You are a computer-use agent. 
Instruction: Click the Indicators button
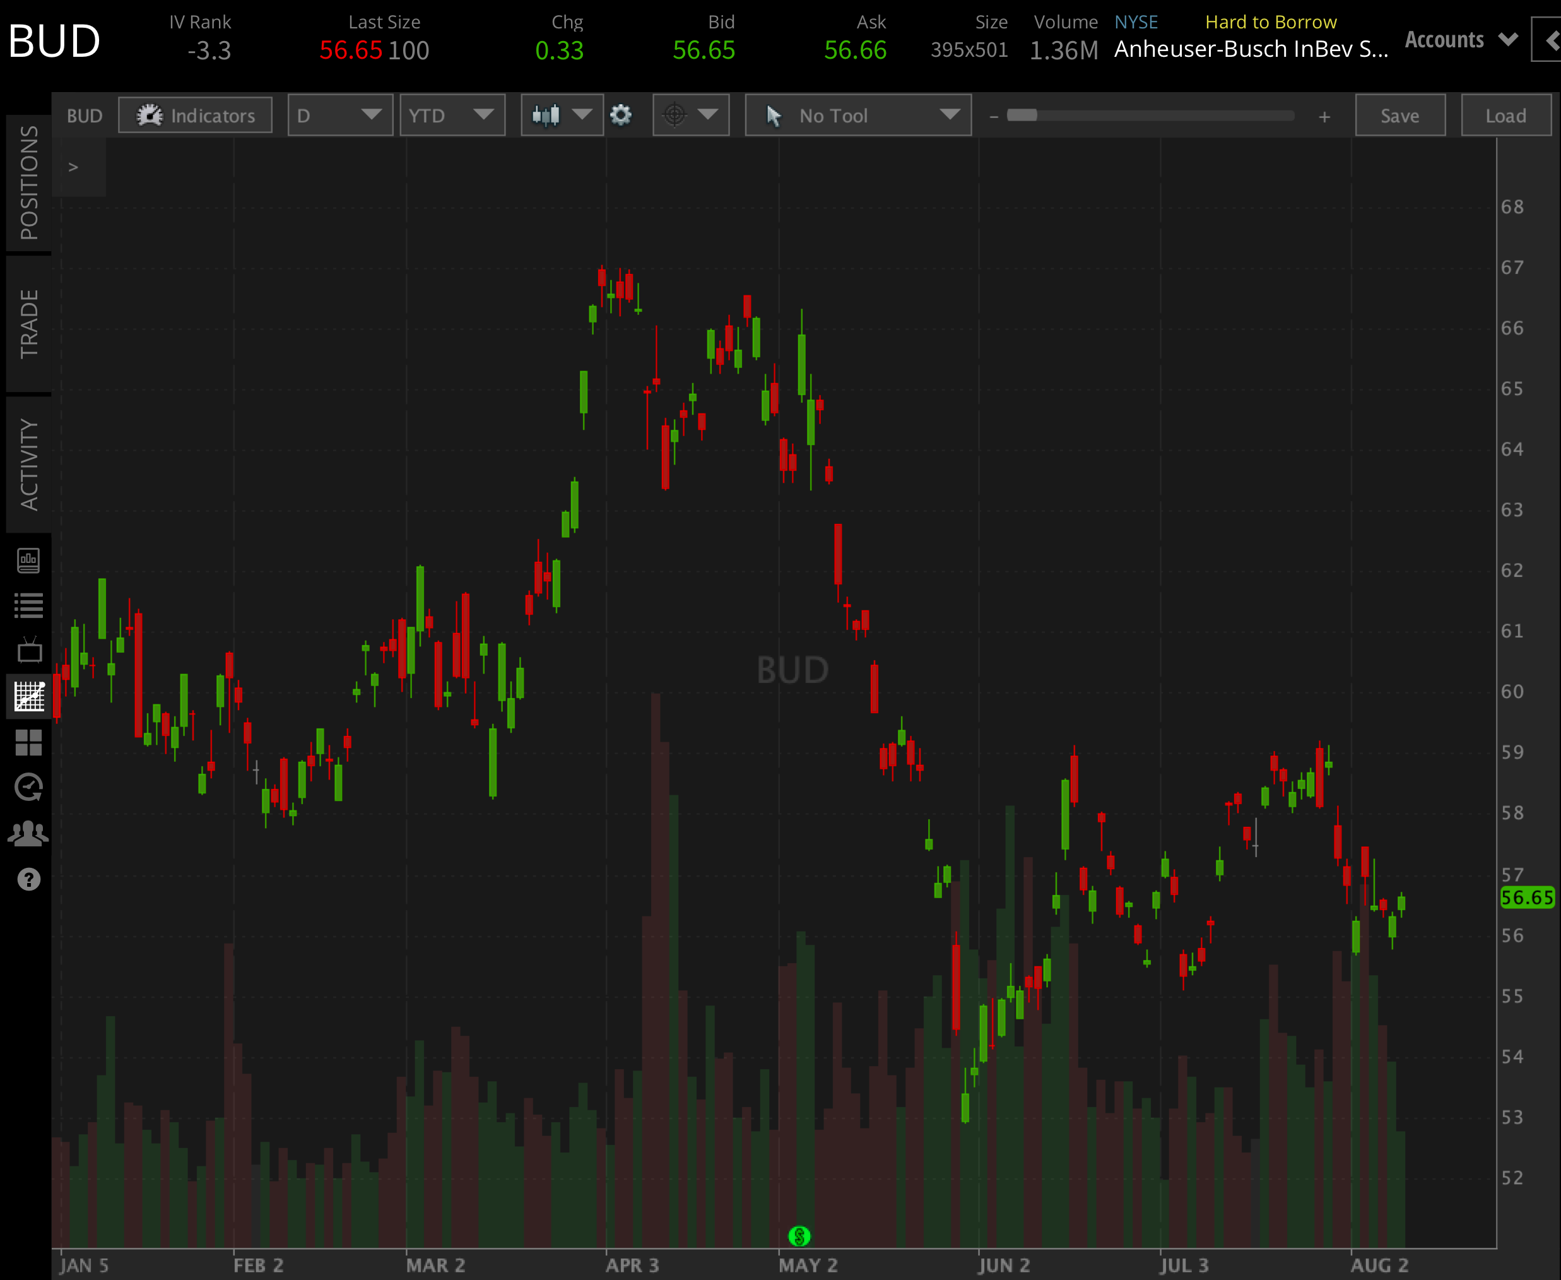pos(196,115)
